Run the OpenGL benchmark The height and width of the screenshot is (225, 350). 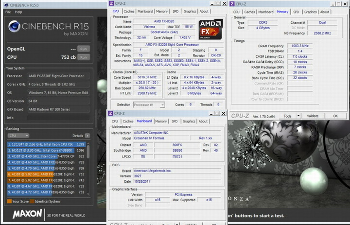(84, 49)
